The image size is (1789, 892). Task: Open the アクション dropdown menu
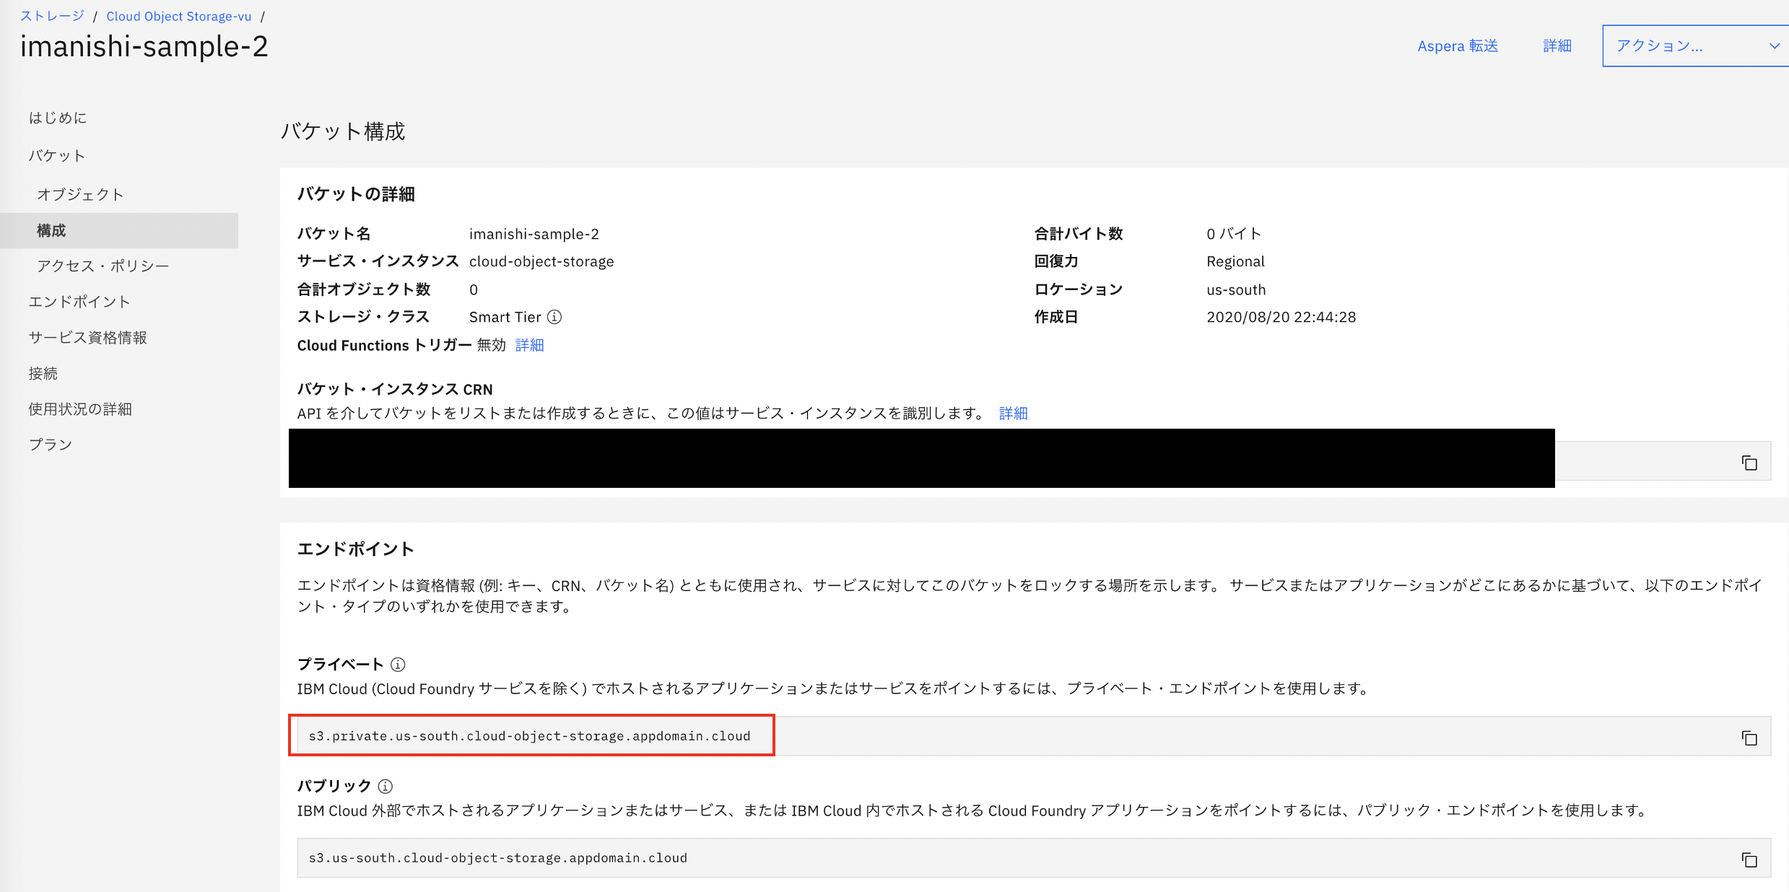click(x=1682, y=46)
